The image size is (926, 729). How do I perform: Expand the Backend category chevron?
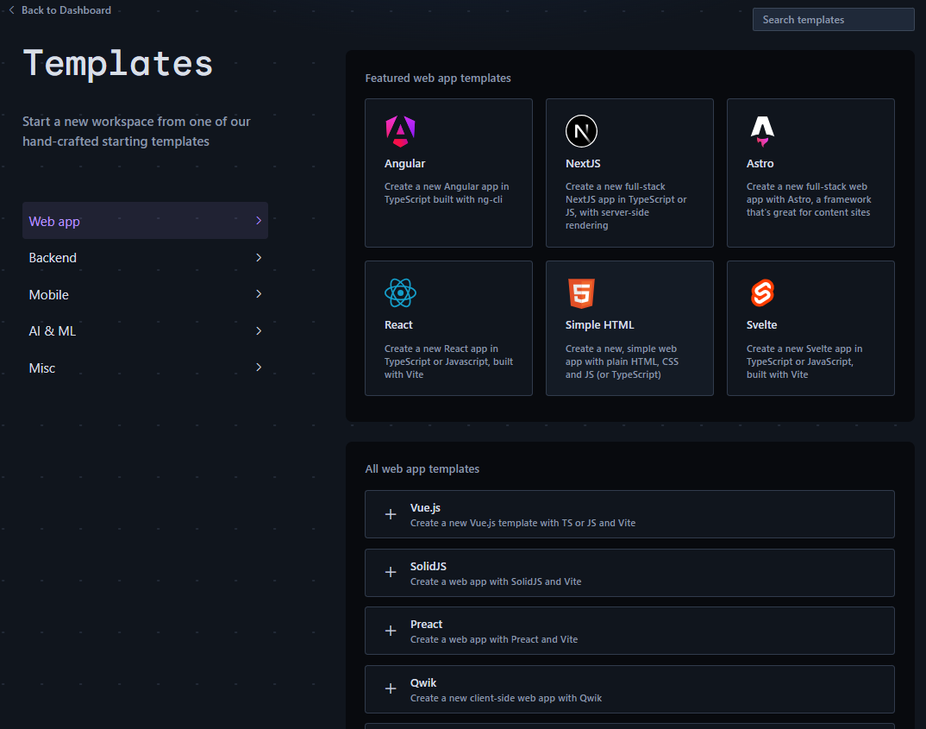[x=259, y=257]
